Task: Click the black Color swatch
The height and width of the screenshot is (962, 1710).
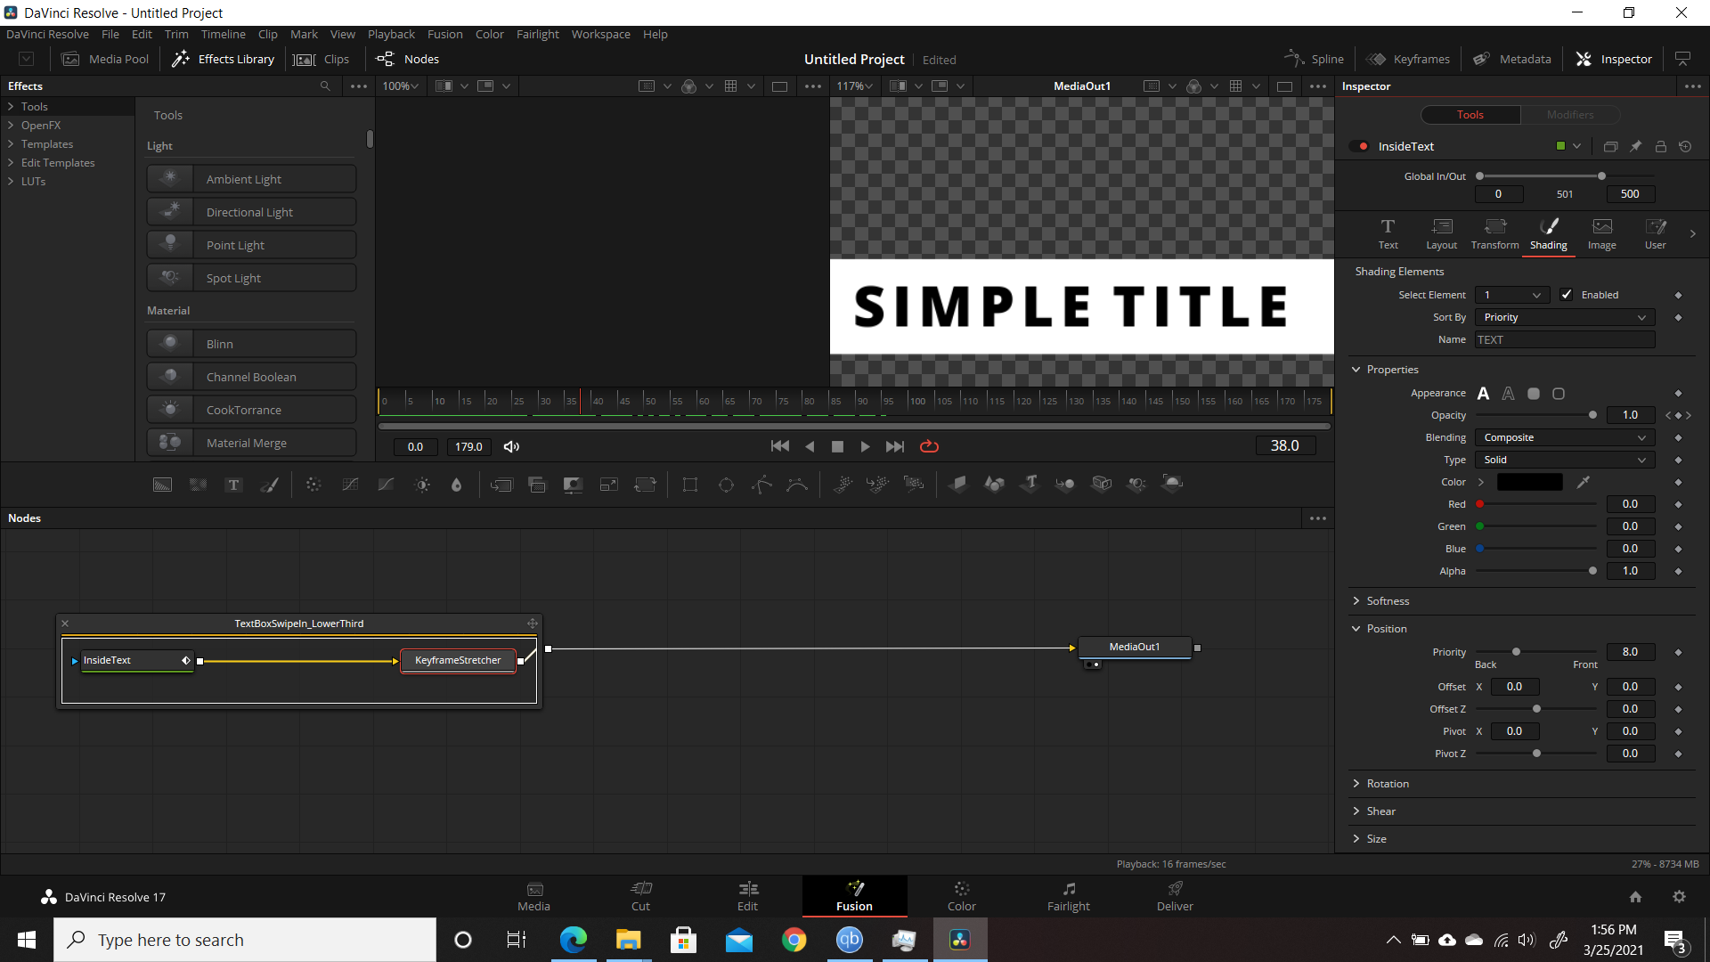Action: [x=1529, y=482]
